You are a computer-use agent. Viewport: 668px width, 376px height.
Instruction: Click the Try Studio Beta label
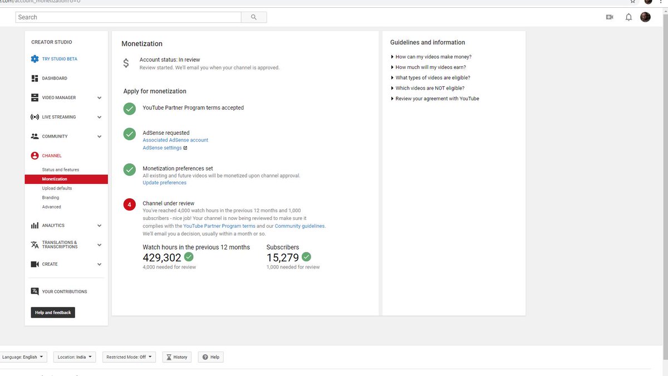60,59
